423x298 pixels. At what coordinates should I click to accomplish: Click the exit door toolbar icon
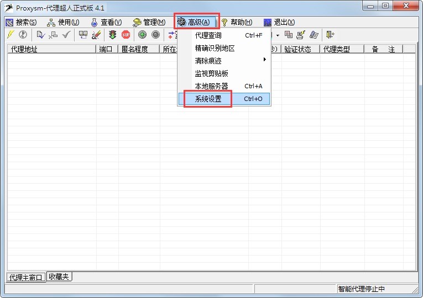[x=330, y=35]
